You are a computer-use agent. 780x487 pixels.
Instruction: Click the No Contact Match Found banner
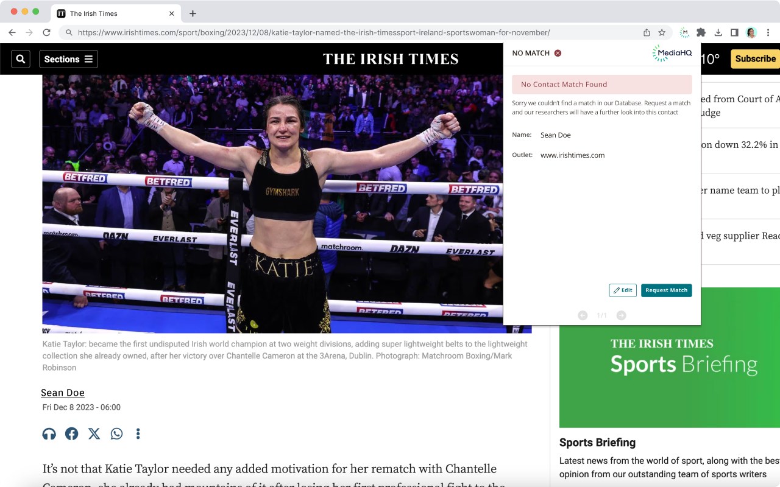pyautogui.click(x=601, y=85)
